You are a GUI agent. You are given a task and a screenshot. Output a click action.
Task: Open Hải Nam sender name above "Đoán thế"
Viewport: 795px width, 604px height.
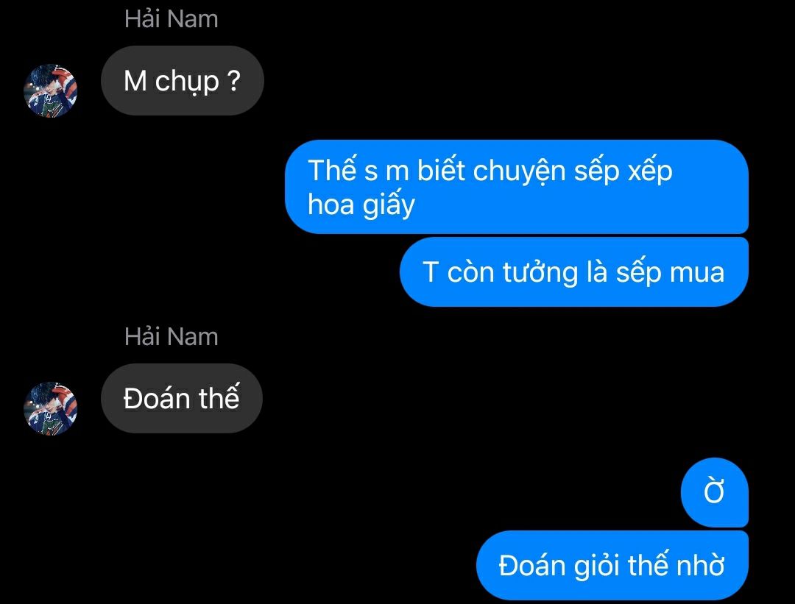pyautogui.click(x=172, y=337)
